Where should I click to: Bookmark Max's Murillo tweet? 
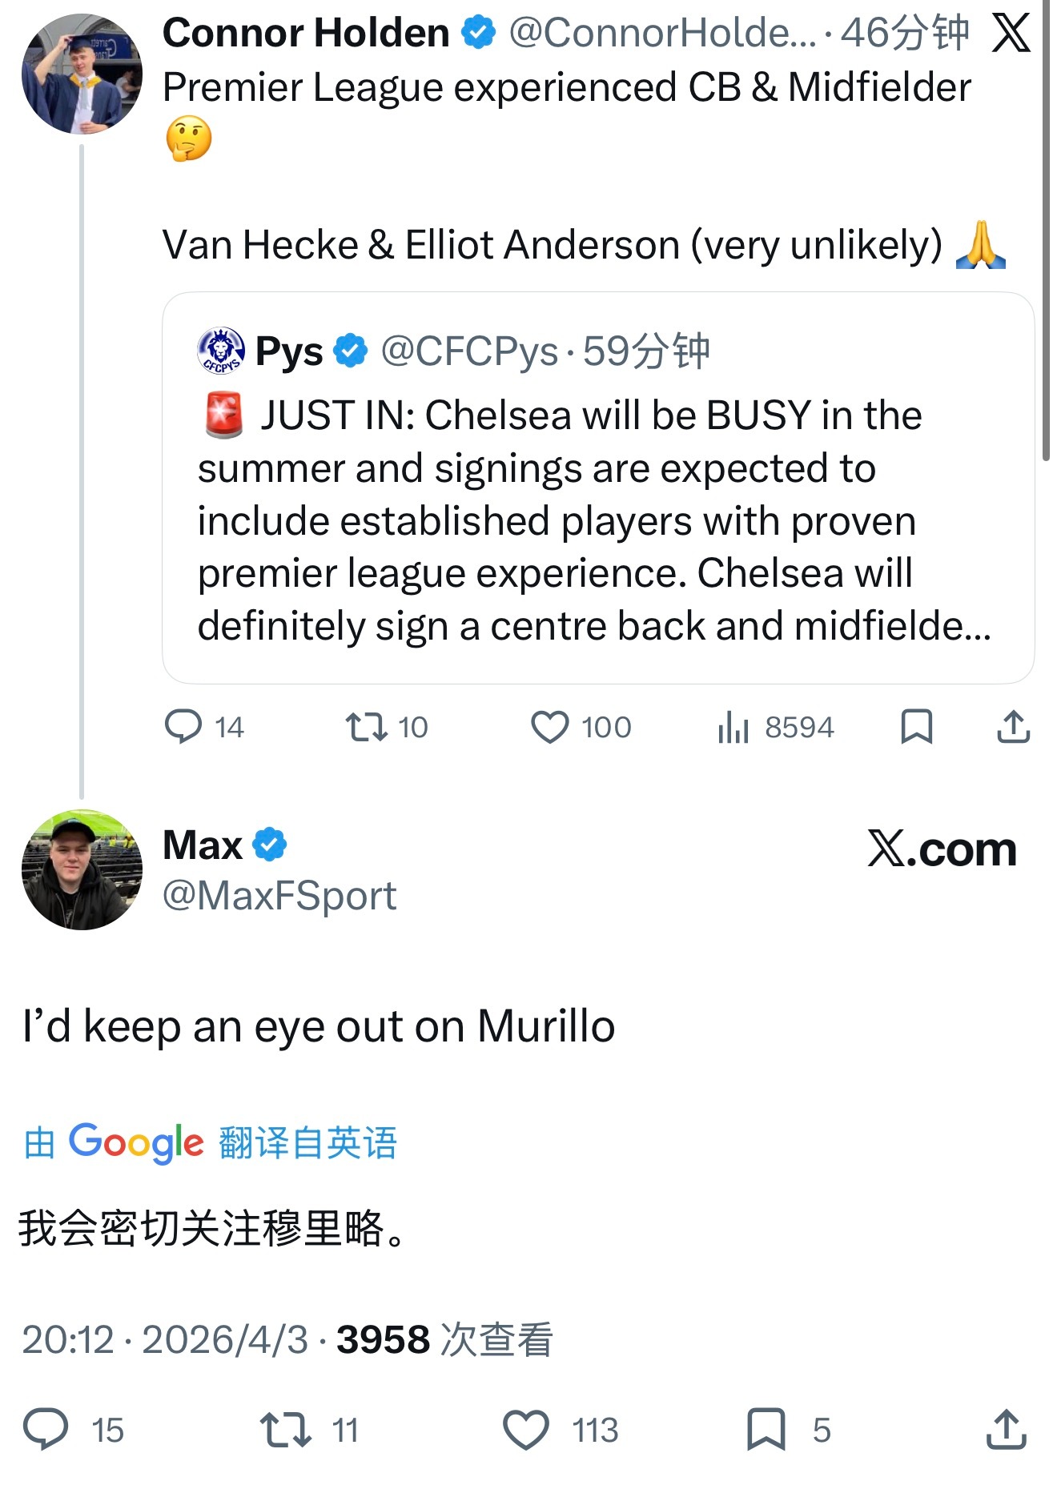pos(766,1430)
